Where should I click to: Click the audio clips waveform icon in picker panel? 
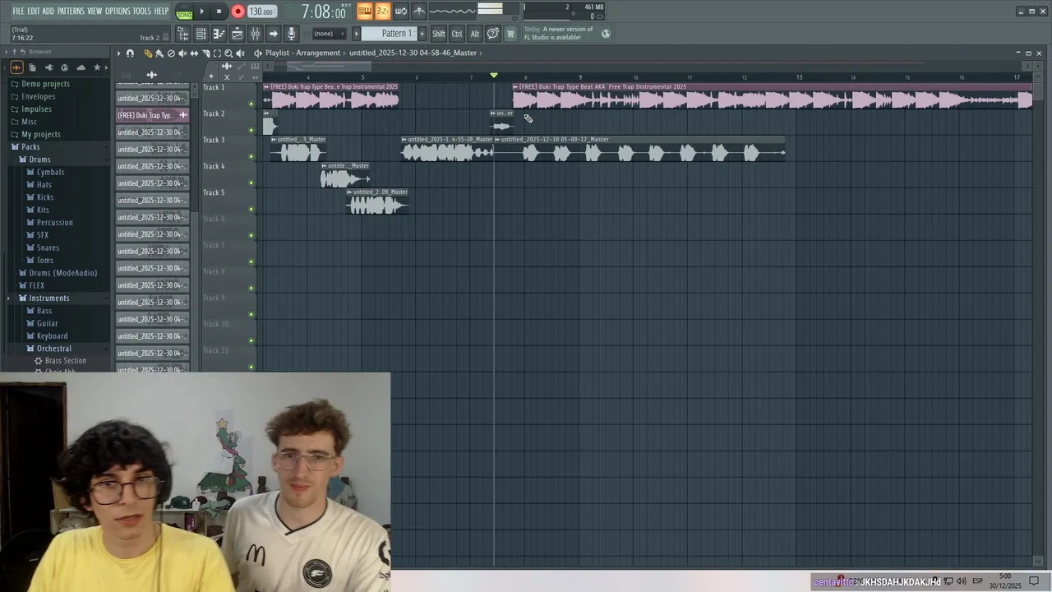tap(151, 75)
